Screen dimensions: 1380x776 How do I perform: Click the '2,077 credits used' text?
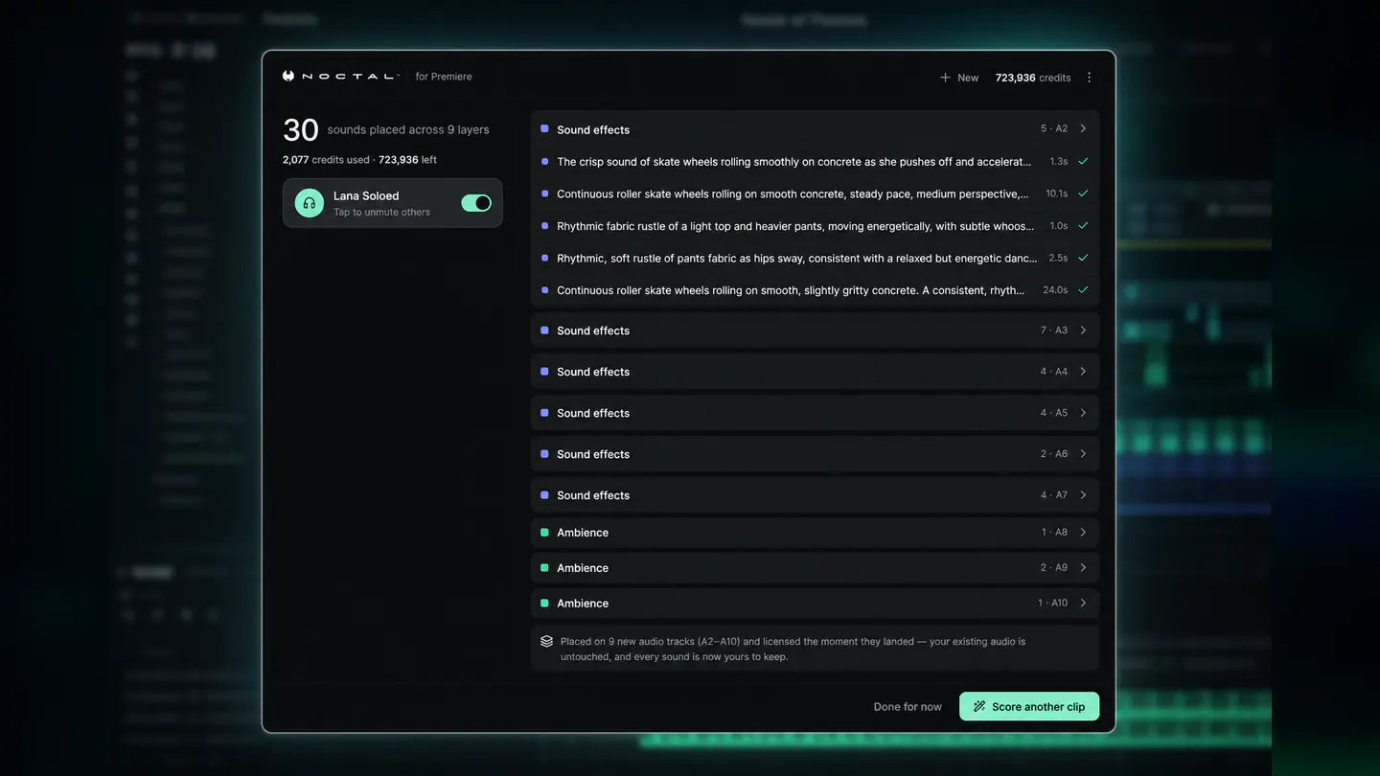point(326,160)
